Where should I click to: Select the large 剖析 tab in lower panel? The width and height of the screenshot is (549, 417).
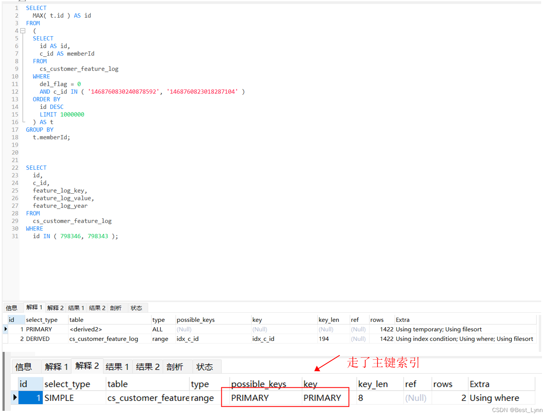coord(175,367)
